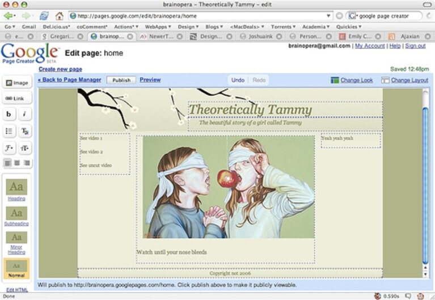Toggle italic formatting
435x300 pixels.
(25, 114)
